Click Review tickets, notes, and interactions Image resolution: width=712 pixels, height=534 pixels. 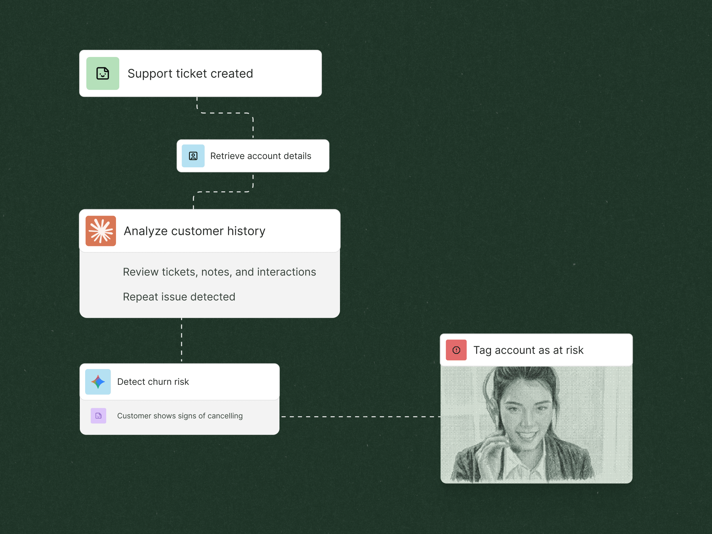[x=219, y=272]
